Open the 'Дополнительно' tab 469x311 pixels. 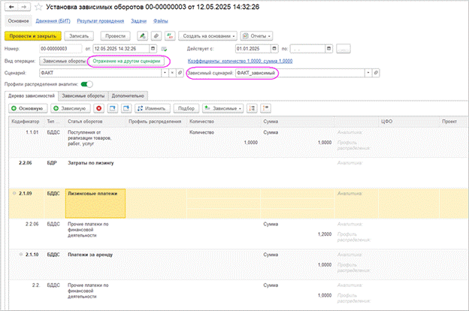(127, 96)
